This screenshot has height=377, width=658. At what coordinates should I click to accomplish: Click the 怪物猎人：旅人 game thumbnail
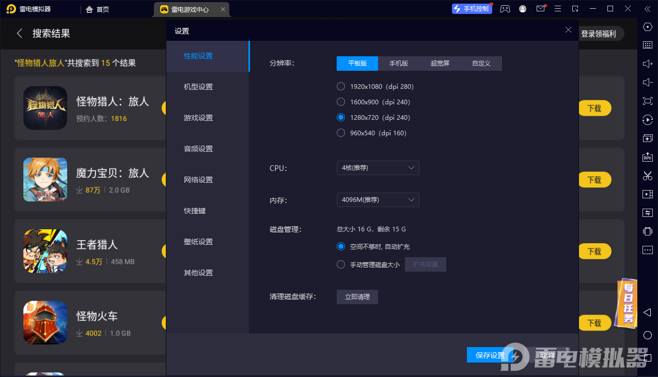coord(45,108)
